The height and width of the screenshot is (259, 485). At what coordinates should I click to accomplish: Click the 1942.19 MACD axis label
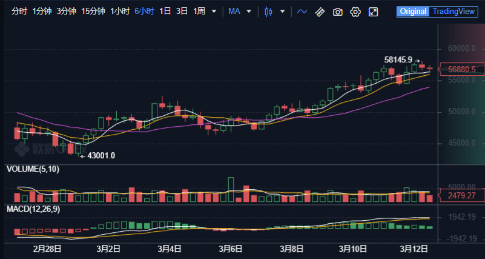tap(462, 217)
